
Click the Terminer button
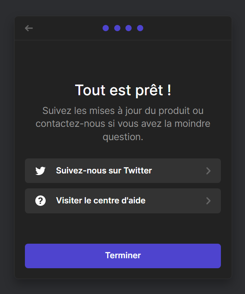pos(123,256)
